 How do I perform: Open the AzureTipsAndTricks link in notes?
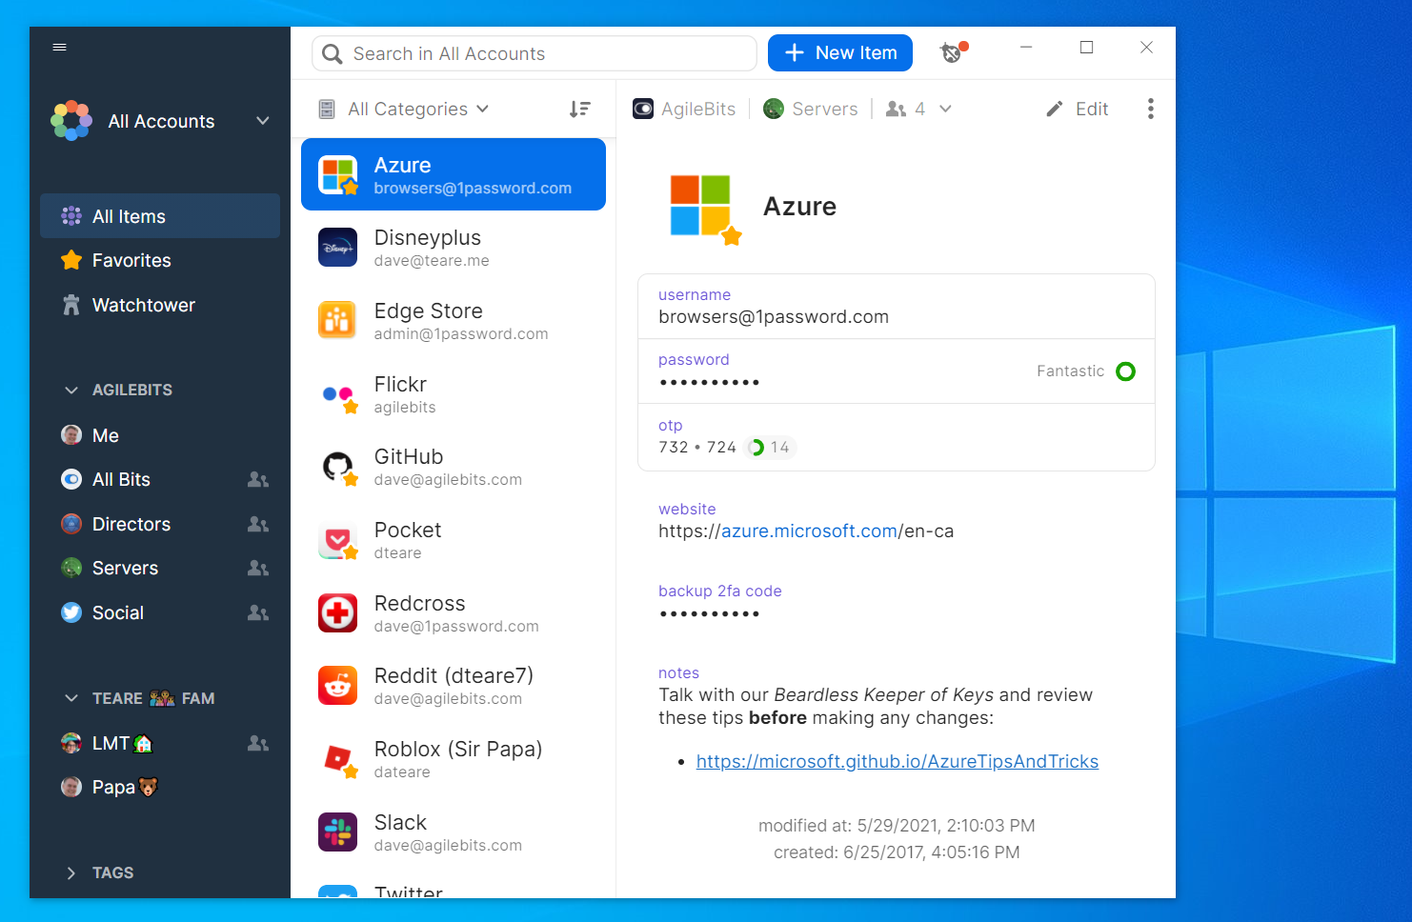pos(897,761)
